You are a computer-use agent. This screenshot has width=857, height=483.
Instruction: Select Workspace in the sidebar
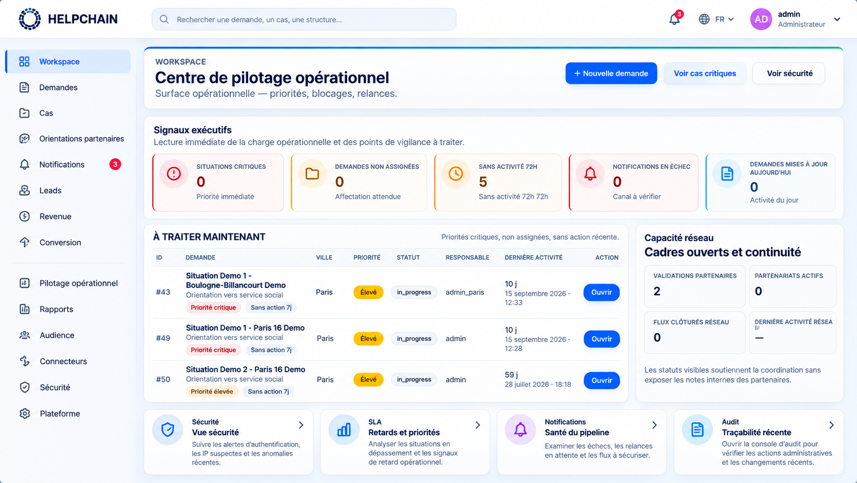click(x=68, y=62)
